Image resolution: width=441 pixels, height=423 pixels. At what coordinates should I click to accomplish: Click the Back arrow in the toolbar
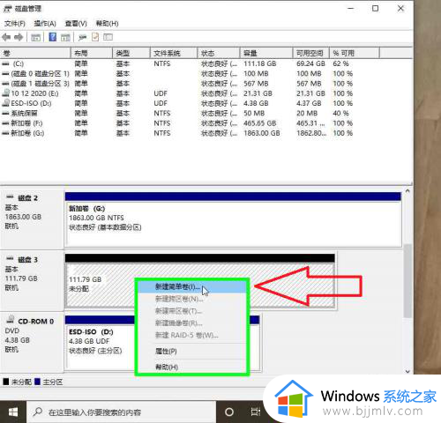pyautogui.click(x=6, y=37)
